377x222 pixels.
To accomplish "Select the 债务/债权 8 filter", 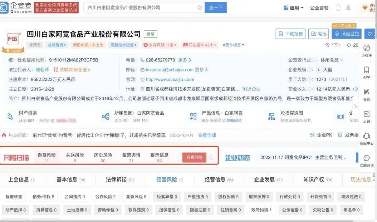I will click(44, 197).
